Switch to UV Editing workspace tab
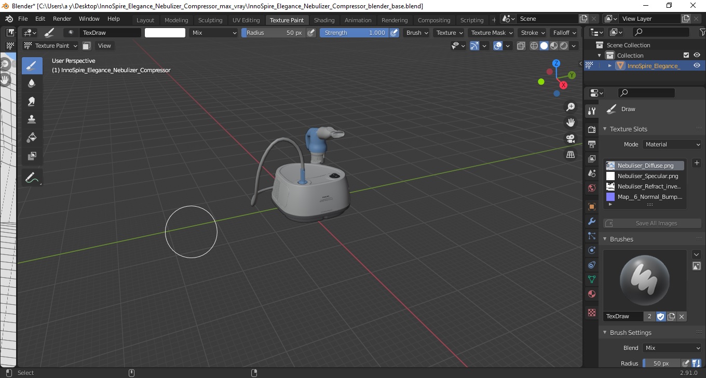Image resolution: width=706 pixels, height=378 pixels. [x=246, y=20]
